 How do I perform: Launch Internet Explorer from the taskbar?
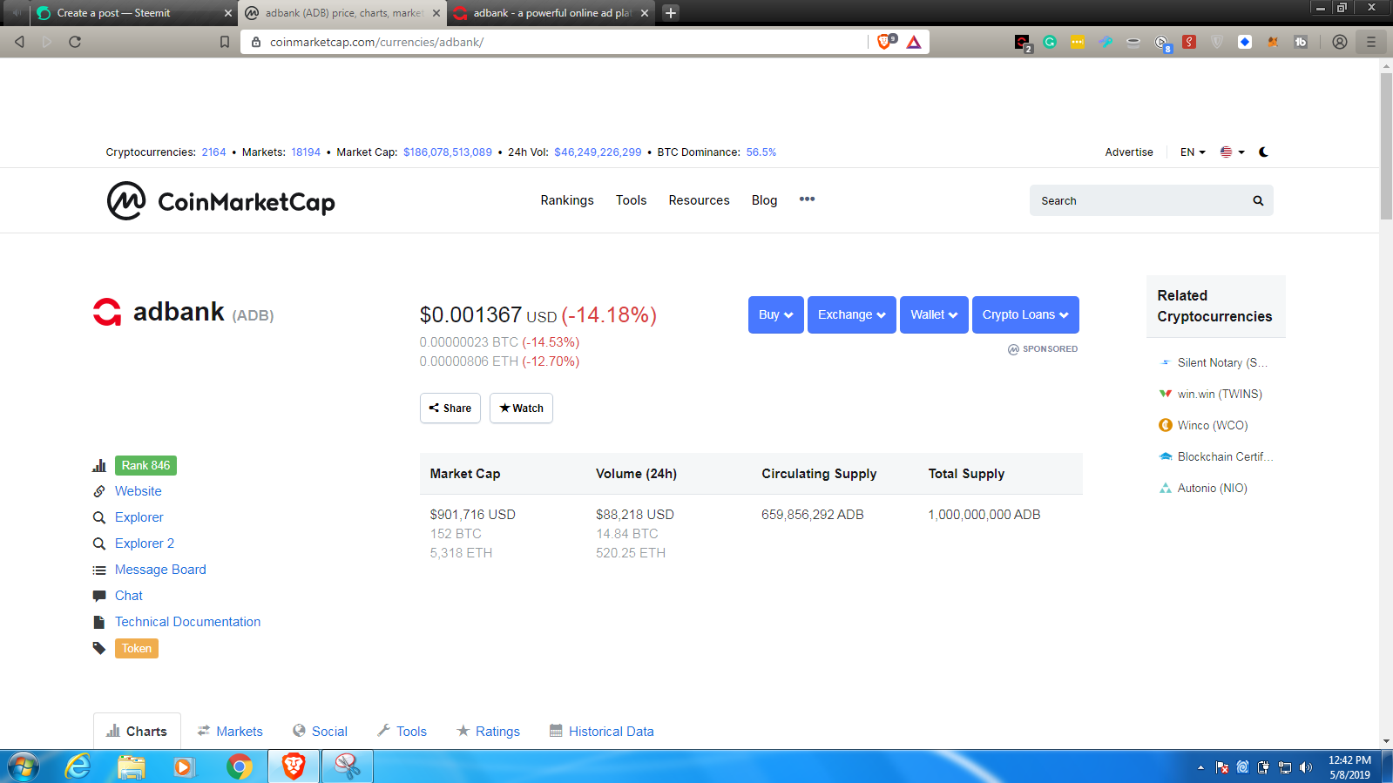click(78, 766)
